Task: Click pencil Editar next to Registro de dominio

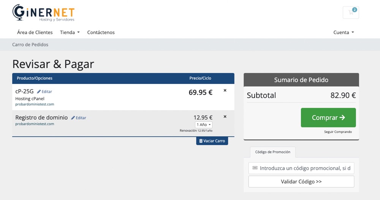Action: point(79,118)
